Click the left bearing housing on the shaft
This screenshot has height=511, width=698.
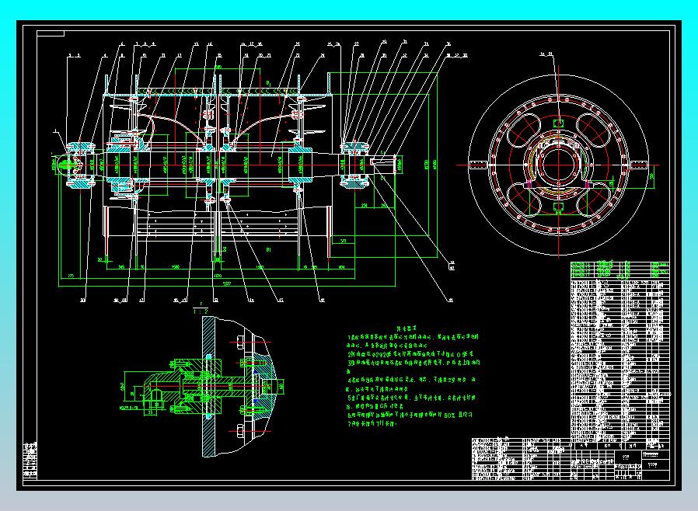tap(81, 165)
